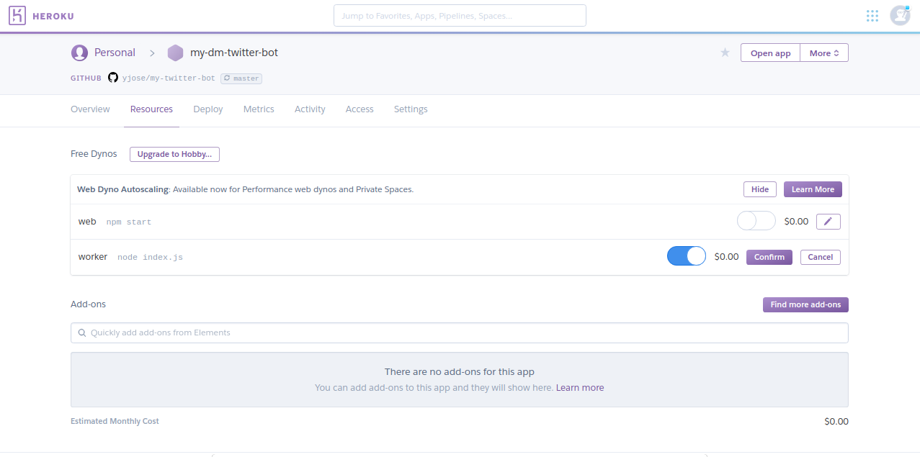Click the search magnifier in add-ons field
Image resolution: width=920 pixels, height=457 pixels.
click(82, 333)
